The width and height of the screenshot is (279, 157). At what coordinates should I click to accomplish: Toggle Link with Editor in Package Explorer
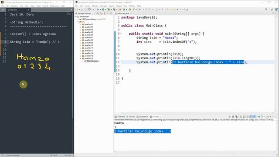coord(101,14)
